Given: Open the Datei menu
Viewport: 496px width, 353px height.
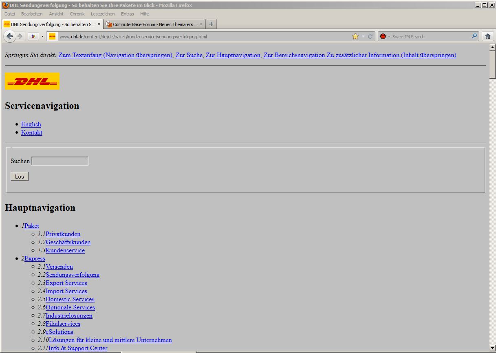Looking at the screenshot, I should tap(9, 14).
